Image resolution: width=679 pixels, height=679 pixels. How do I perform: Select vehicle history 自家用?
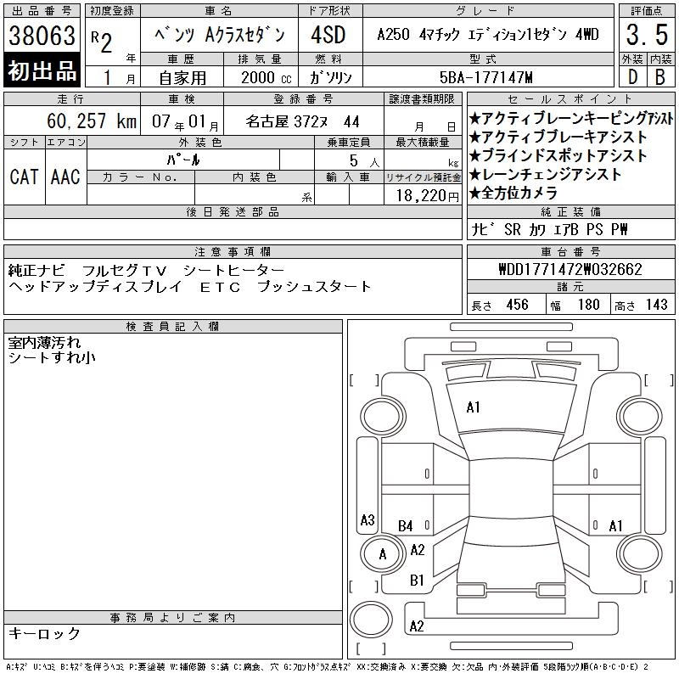[x=182, y=77]
